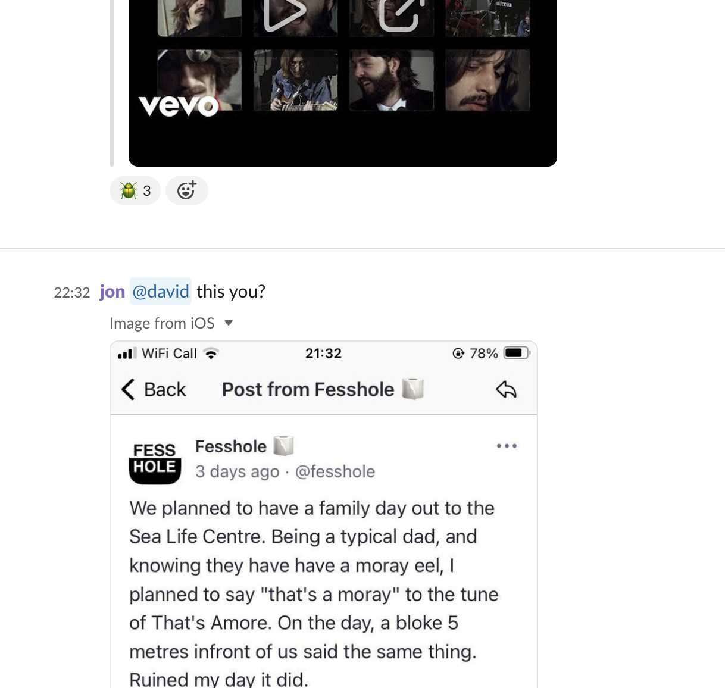Click the reply arrow icon beside Post from Fesshole
The image size is (725, 688).
point(506,389)
